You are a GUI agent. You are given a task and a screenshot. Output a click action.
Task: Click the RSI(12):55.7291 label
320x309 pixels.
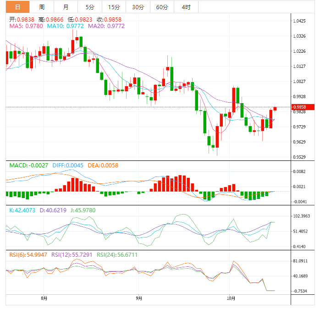pos(72,255)
